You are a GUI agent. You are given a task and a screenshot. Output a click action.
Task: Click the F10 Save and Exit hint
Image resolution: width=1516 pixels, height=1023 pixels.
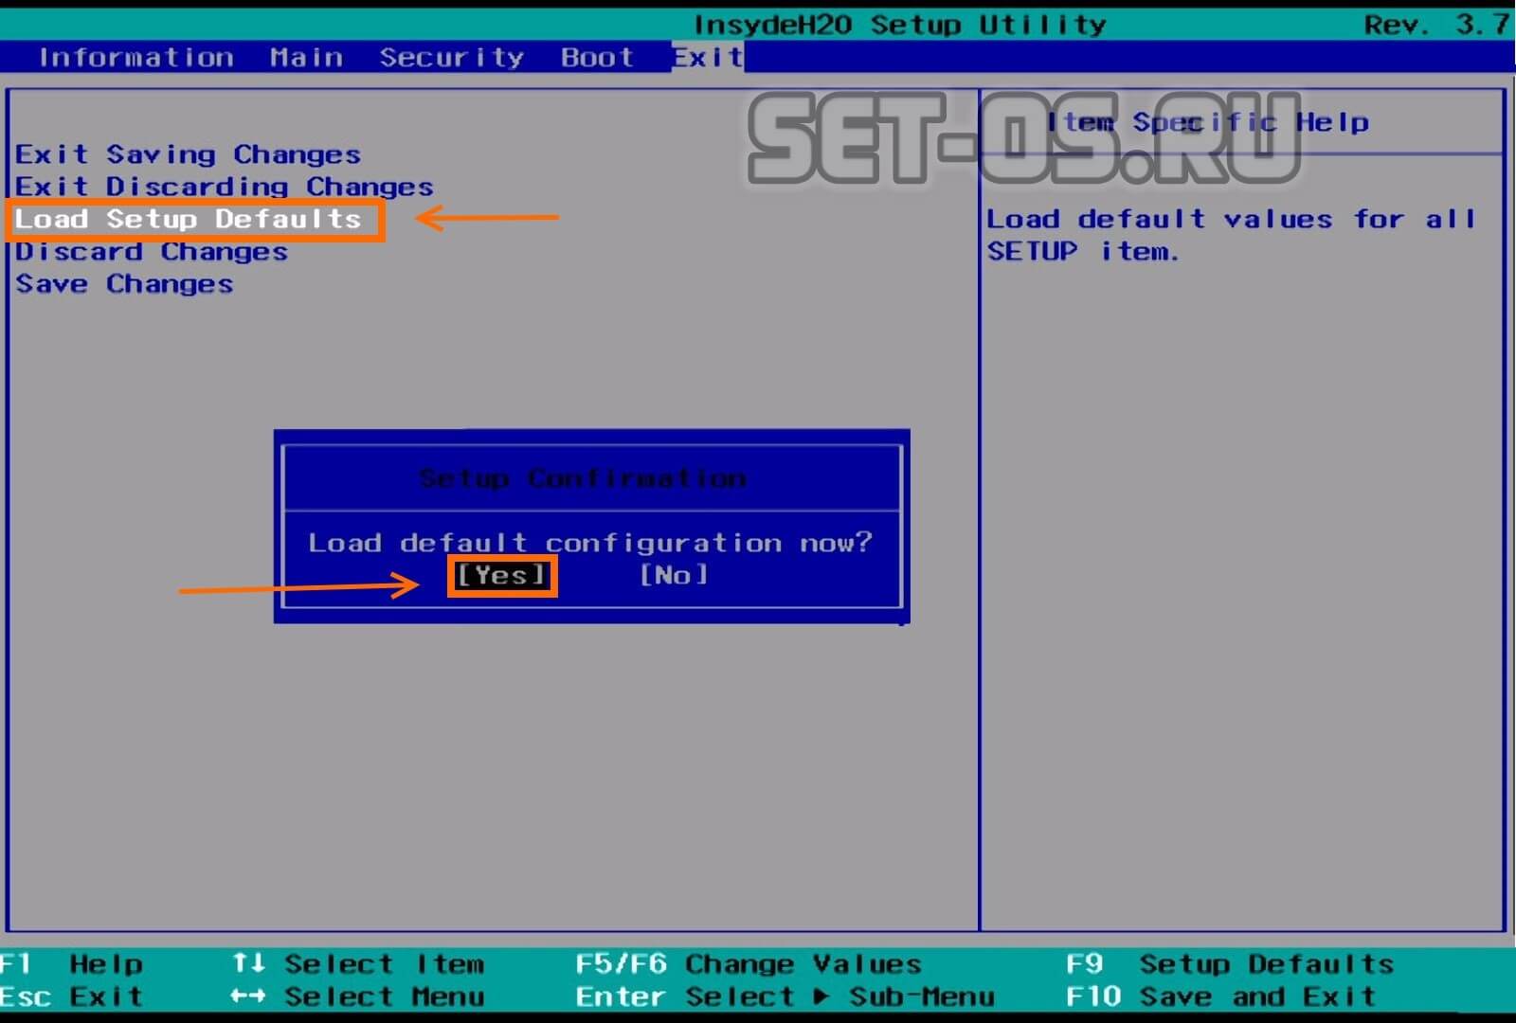coord(1220,996)
